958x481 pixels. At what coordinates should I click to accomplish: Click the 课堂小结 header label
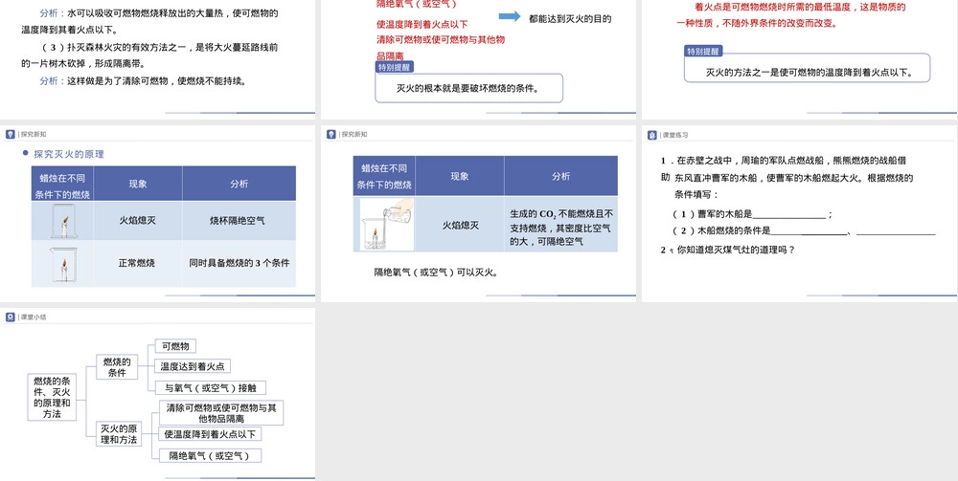coord(34,317)
